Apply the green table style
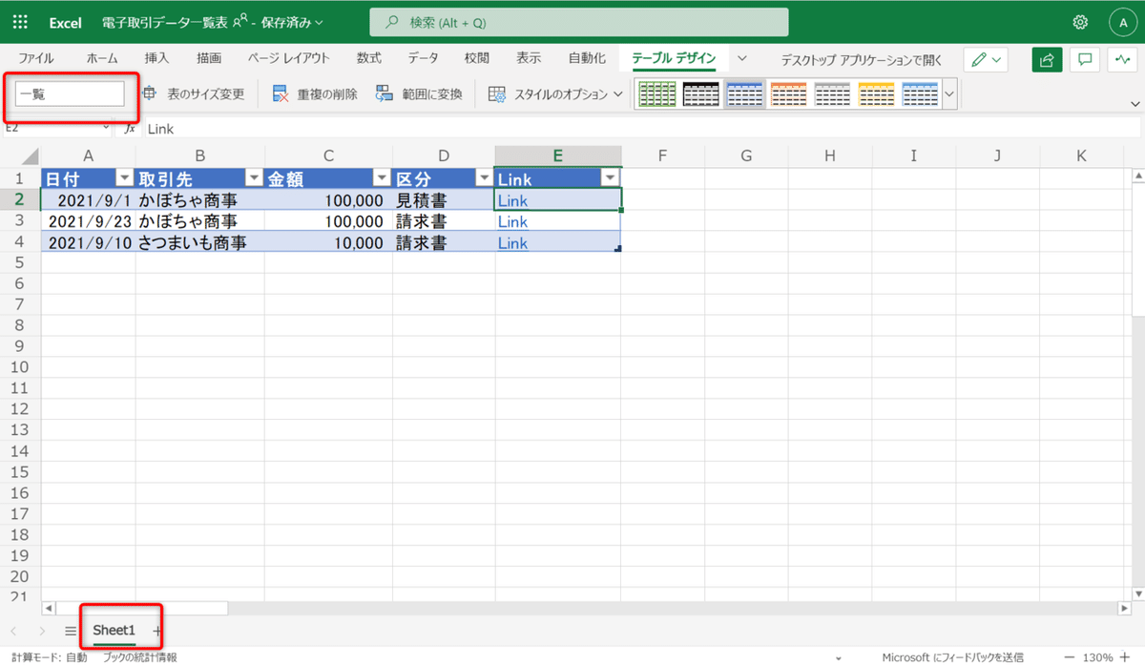 pyautogui.click(x=656, y=94)
